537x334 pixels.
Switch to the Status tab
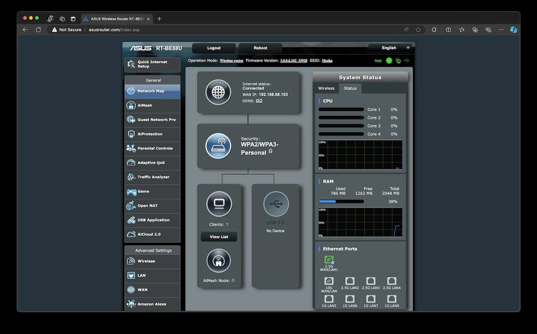(350, 88)
